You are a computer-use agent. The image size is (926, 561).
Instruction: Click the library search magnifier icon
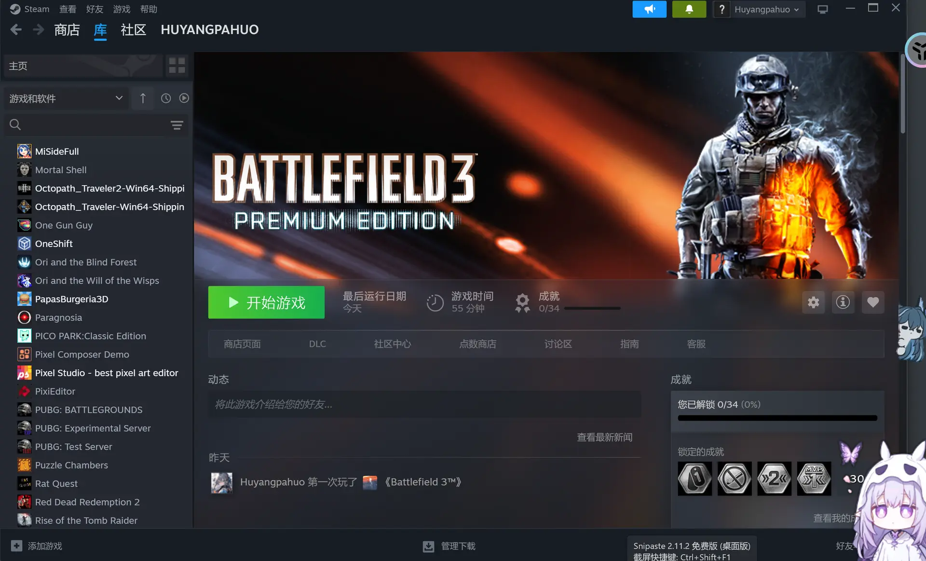(x=15, y=125)
